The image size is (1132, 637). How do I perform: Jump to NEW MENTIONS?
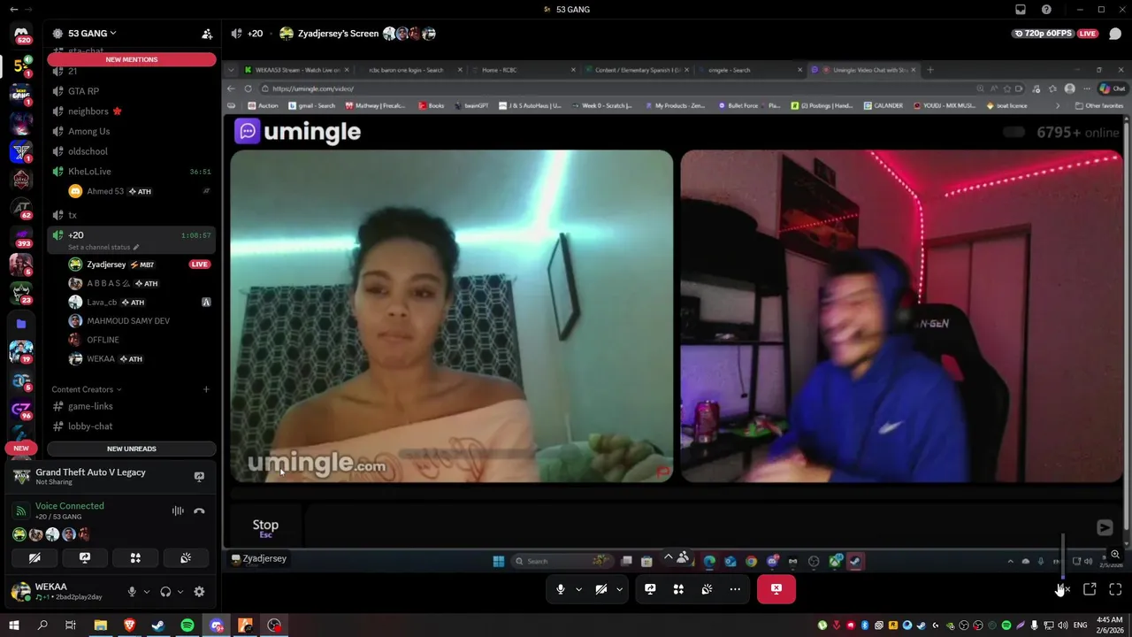132,59
